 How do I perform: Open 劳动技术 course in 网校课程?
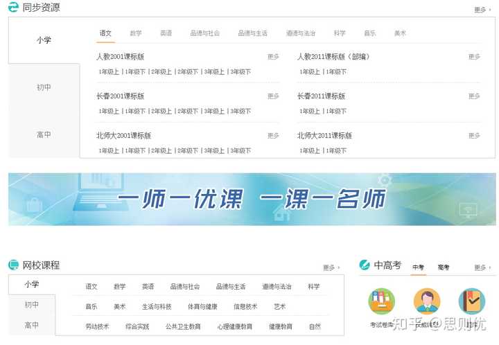97,326
